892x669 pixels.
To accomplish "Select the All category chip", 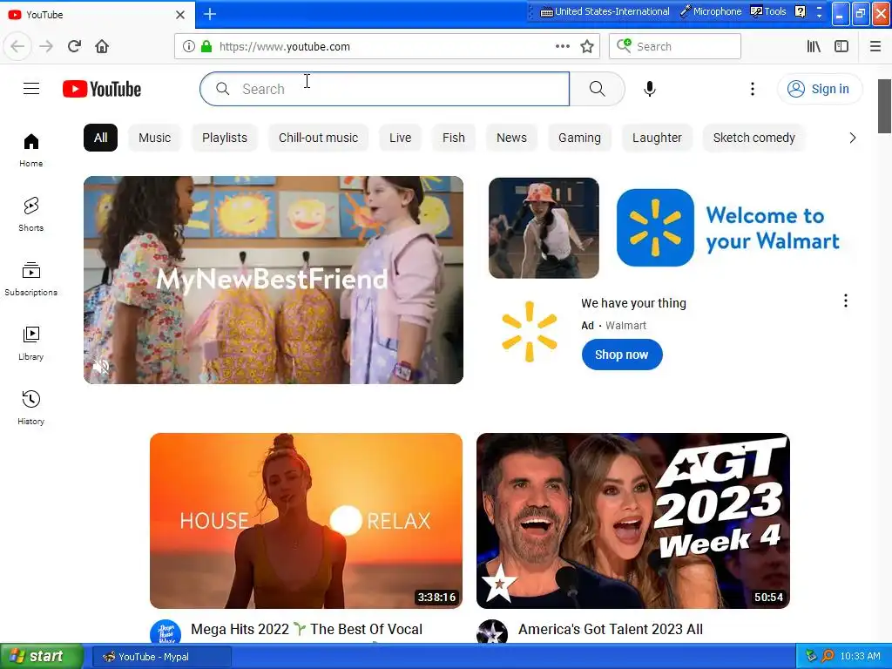I will point(101,138).
